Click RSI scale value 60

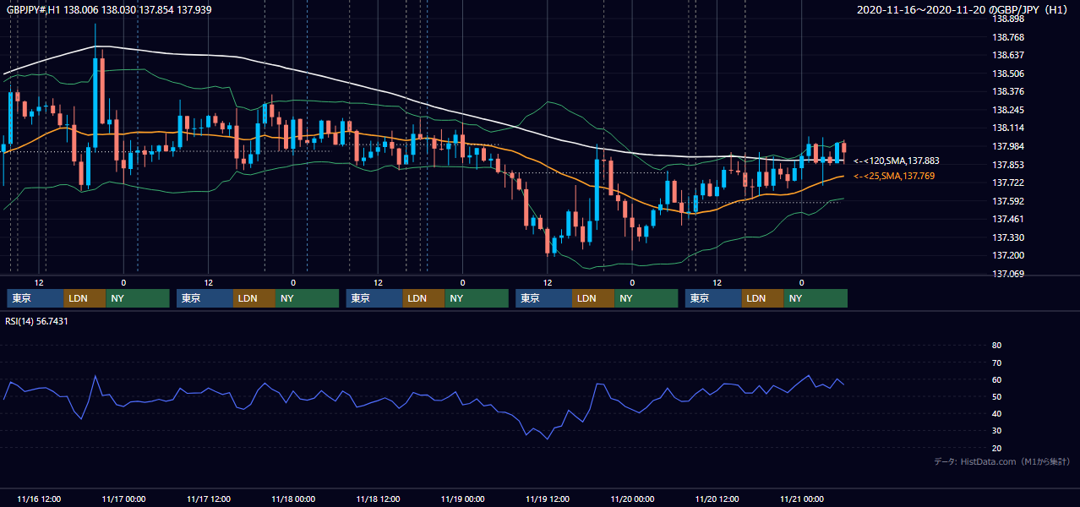pos(996,379)
